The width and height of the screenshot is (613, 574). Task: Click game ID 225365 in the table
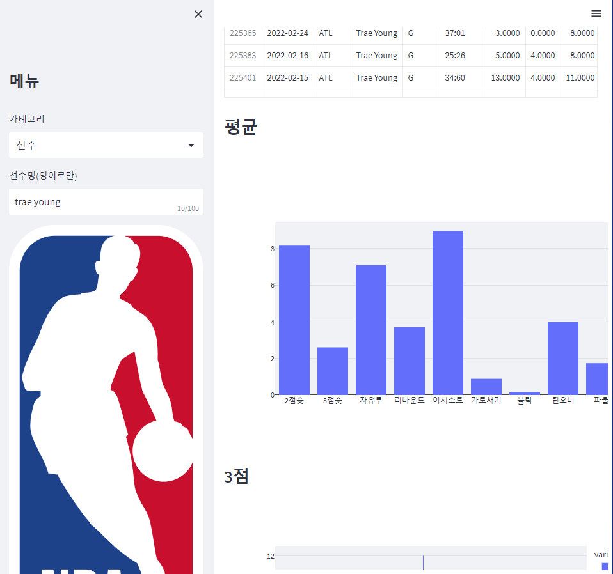243,33
